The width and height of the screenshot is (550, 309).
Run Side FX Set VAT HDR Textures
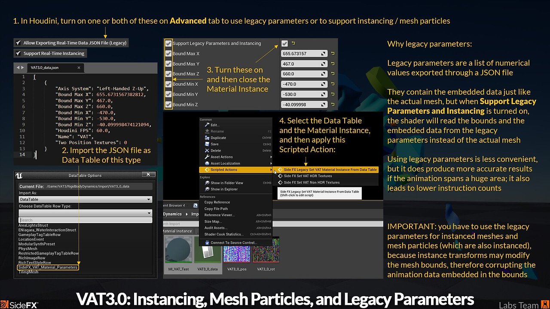tap(327, 176)
